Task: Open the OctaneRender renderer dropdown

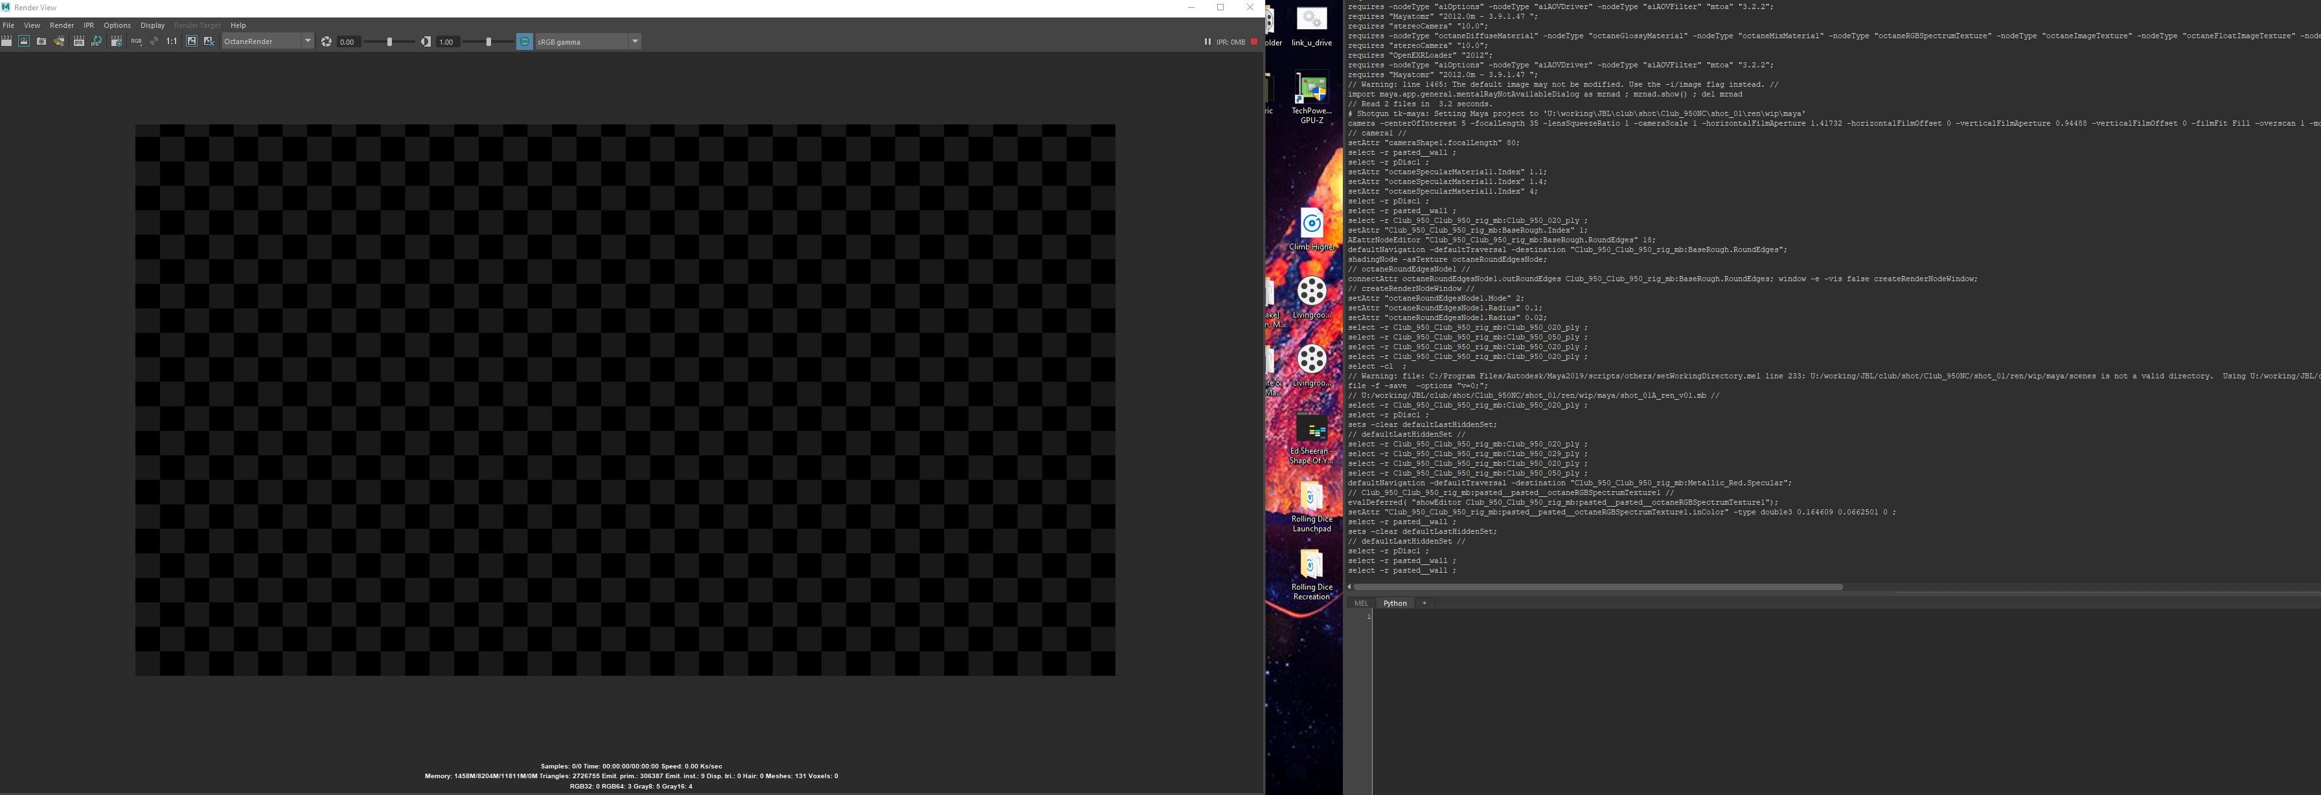Action: click(307, 41)
